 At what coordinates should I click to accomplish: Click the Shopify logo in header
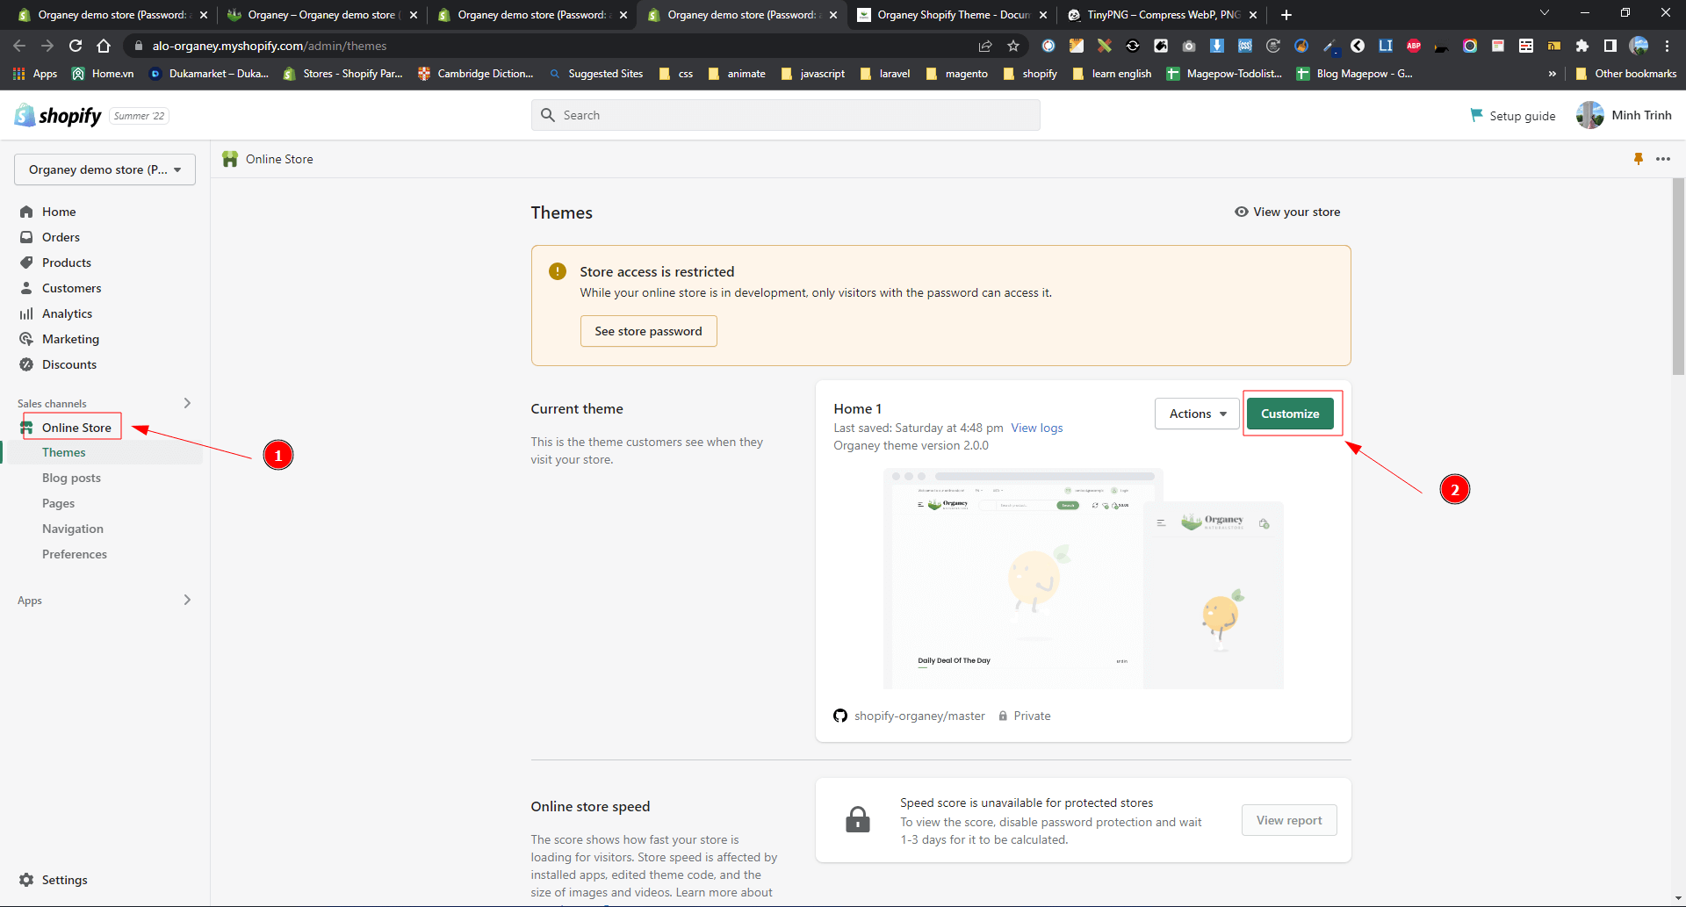click(58, 115)
